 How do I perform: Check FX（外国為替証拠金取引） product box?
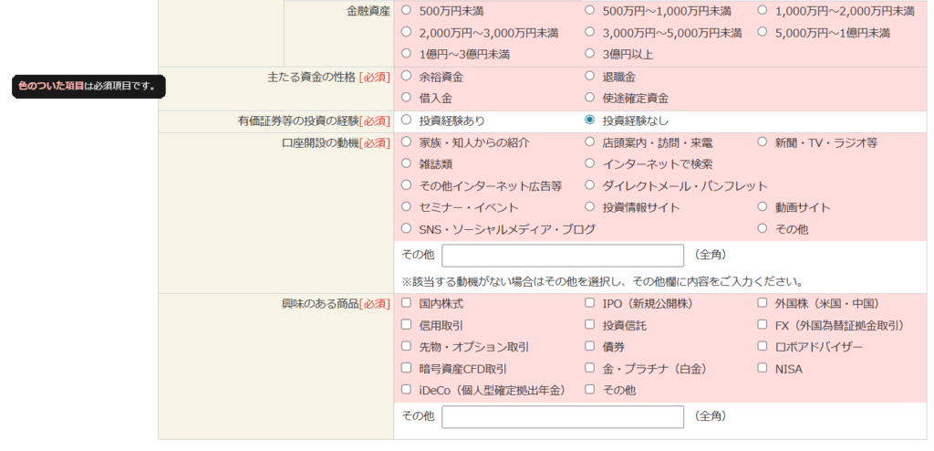(763, 325)
